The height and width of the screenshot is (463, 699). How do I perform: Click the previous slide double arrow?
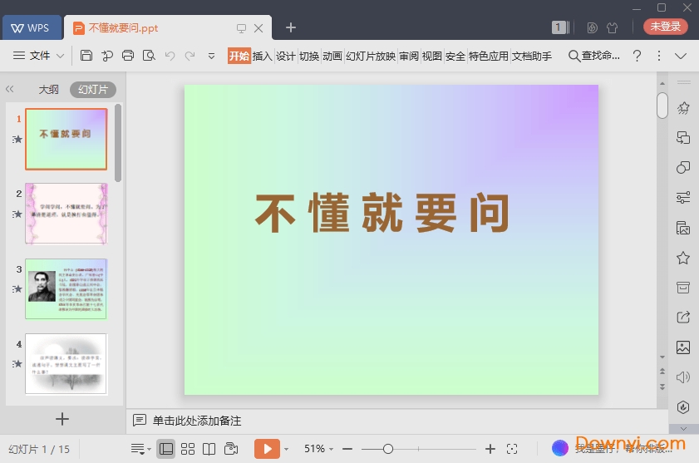click(662, 371)
